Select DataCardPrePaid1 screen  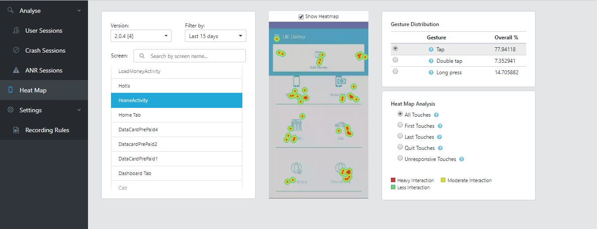pos(176,159)
